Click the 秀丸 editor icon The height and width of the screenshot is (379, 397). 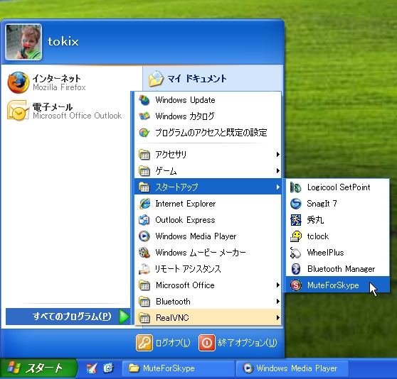tap(296, 220)
